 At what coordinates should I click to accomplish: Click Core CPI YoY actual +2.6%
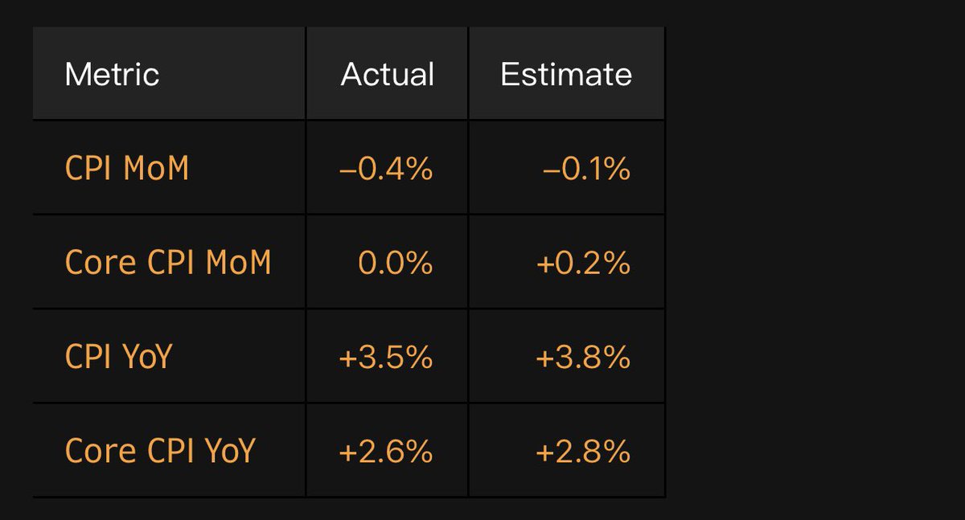(386, 451)
